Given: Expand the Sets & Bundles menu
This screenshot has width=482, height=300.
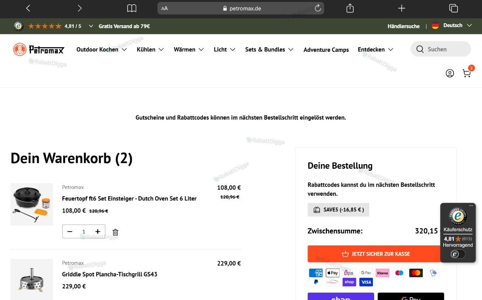Looking at the screenshot, I should click(x=270, y=50).
